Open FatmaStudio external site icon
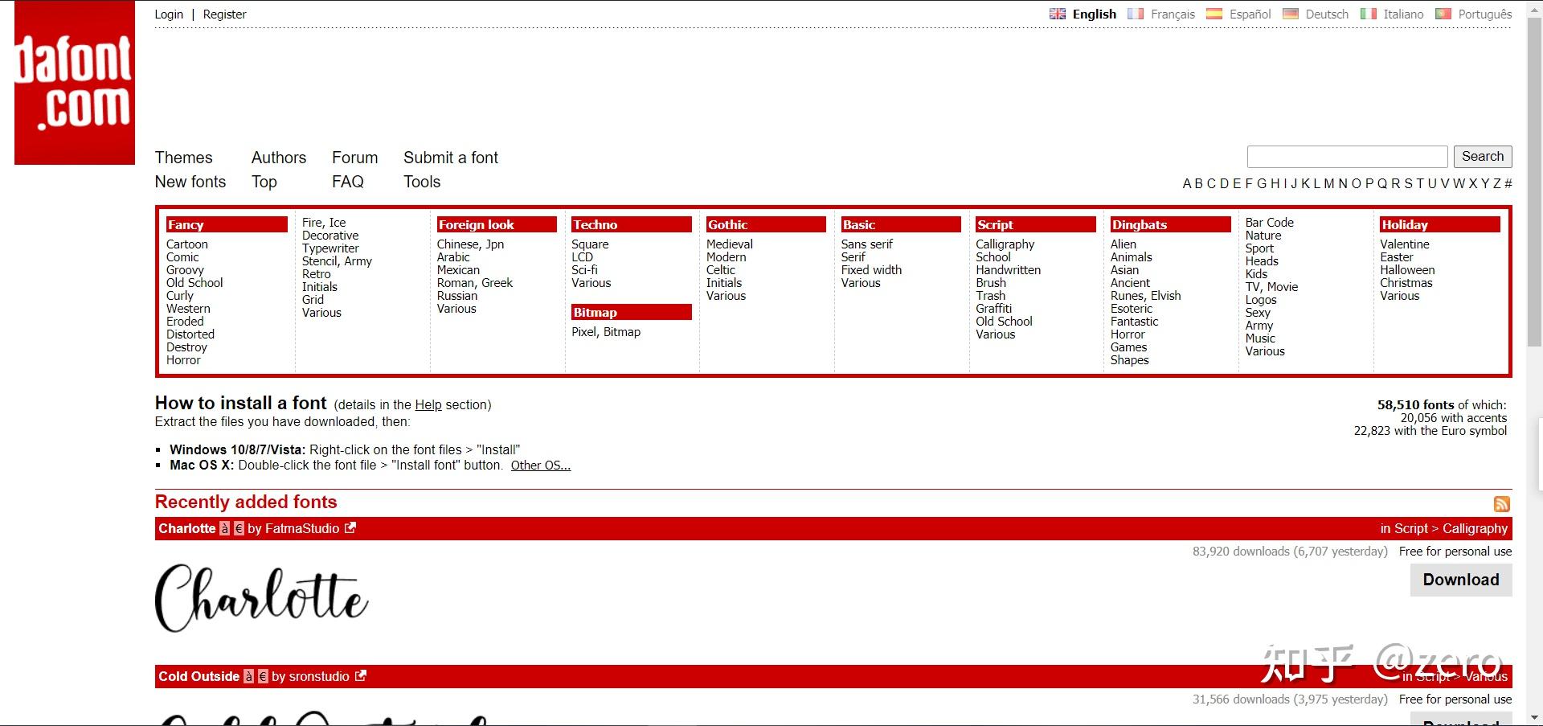This screenshot has width=1543, height=726. point(350,528)
